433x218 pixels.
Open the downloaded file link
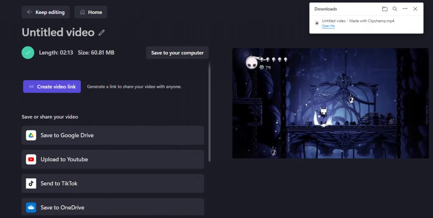[328, 26]
